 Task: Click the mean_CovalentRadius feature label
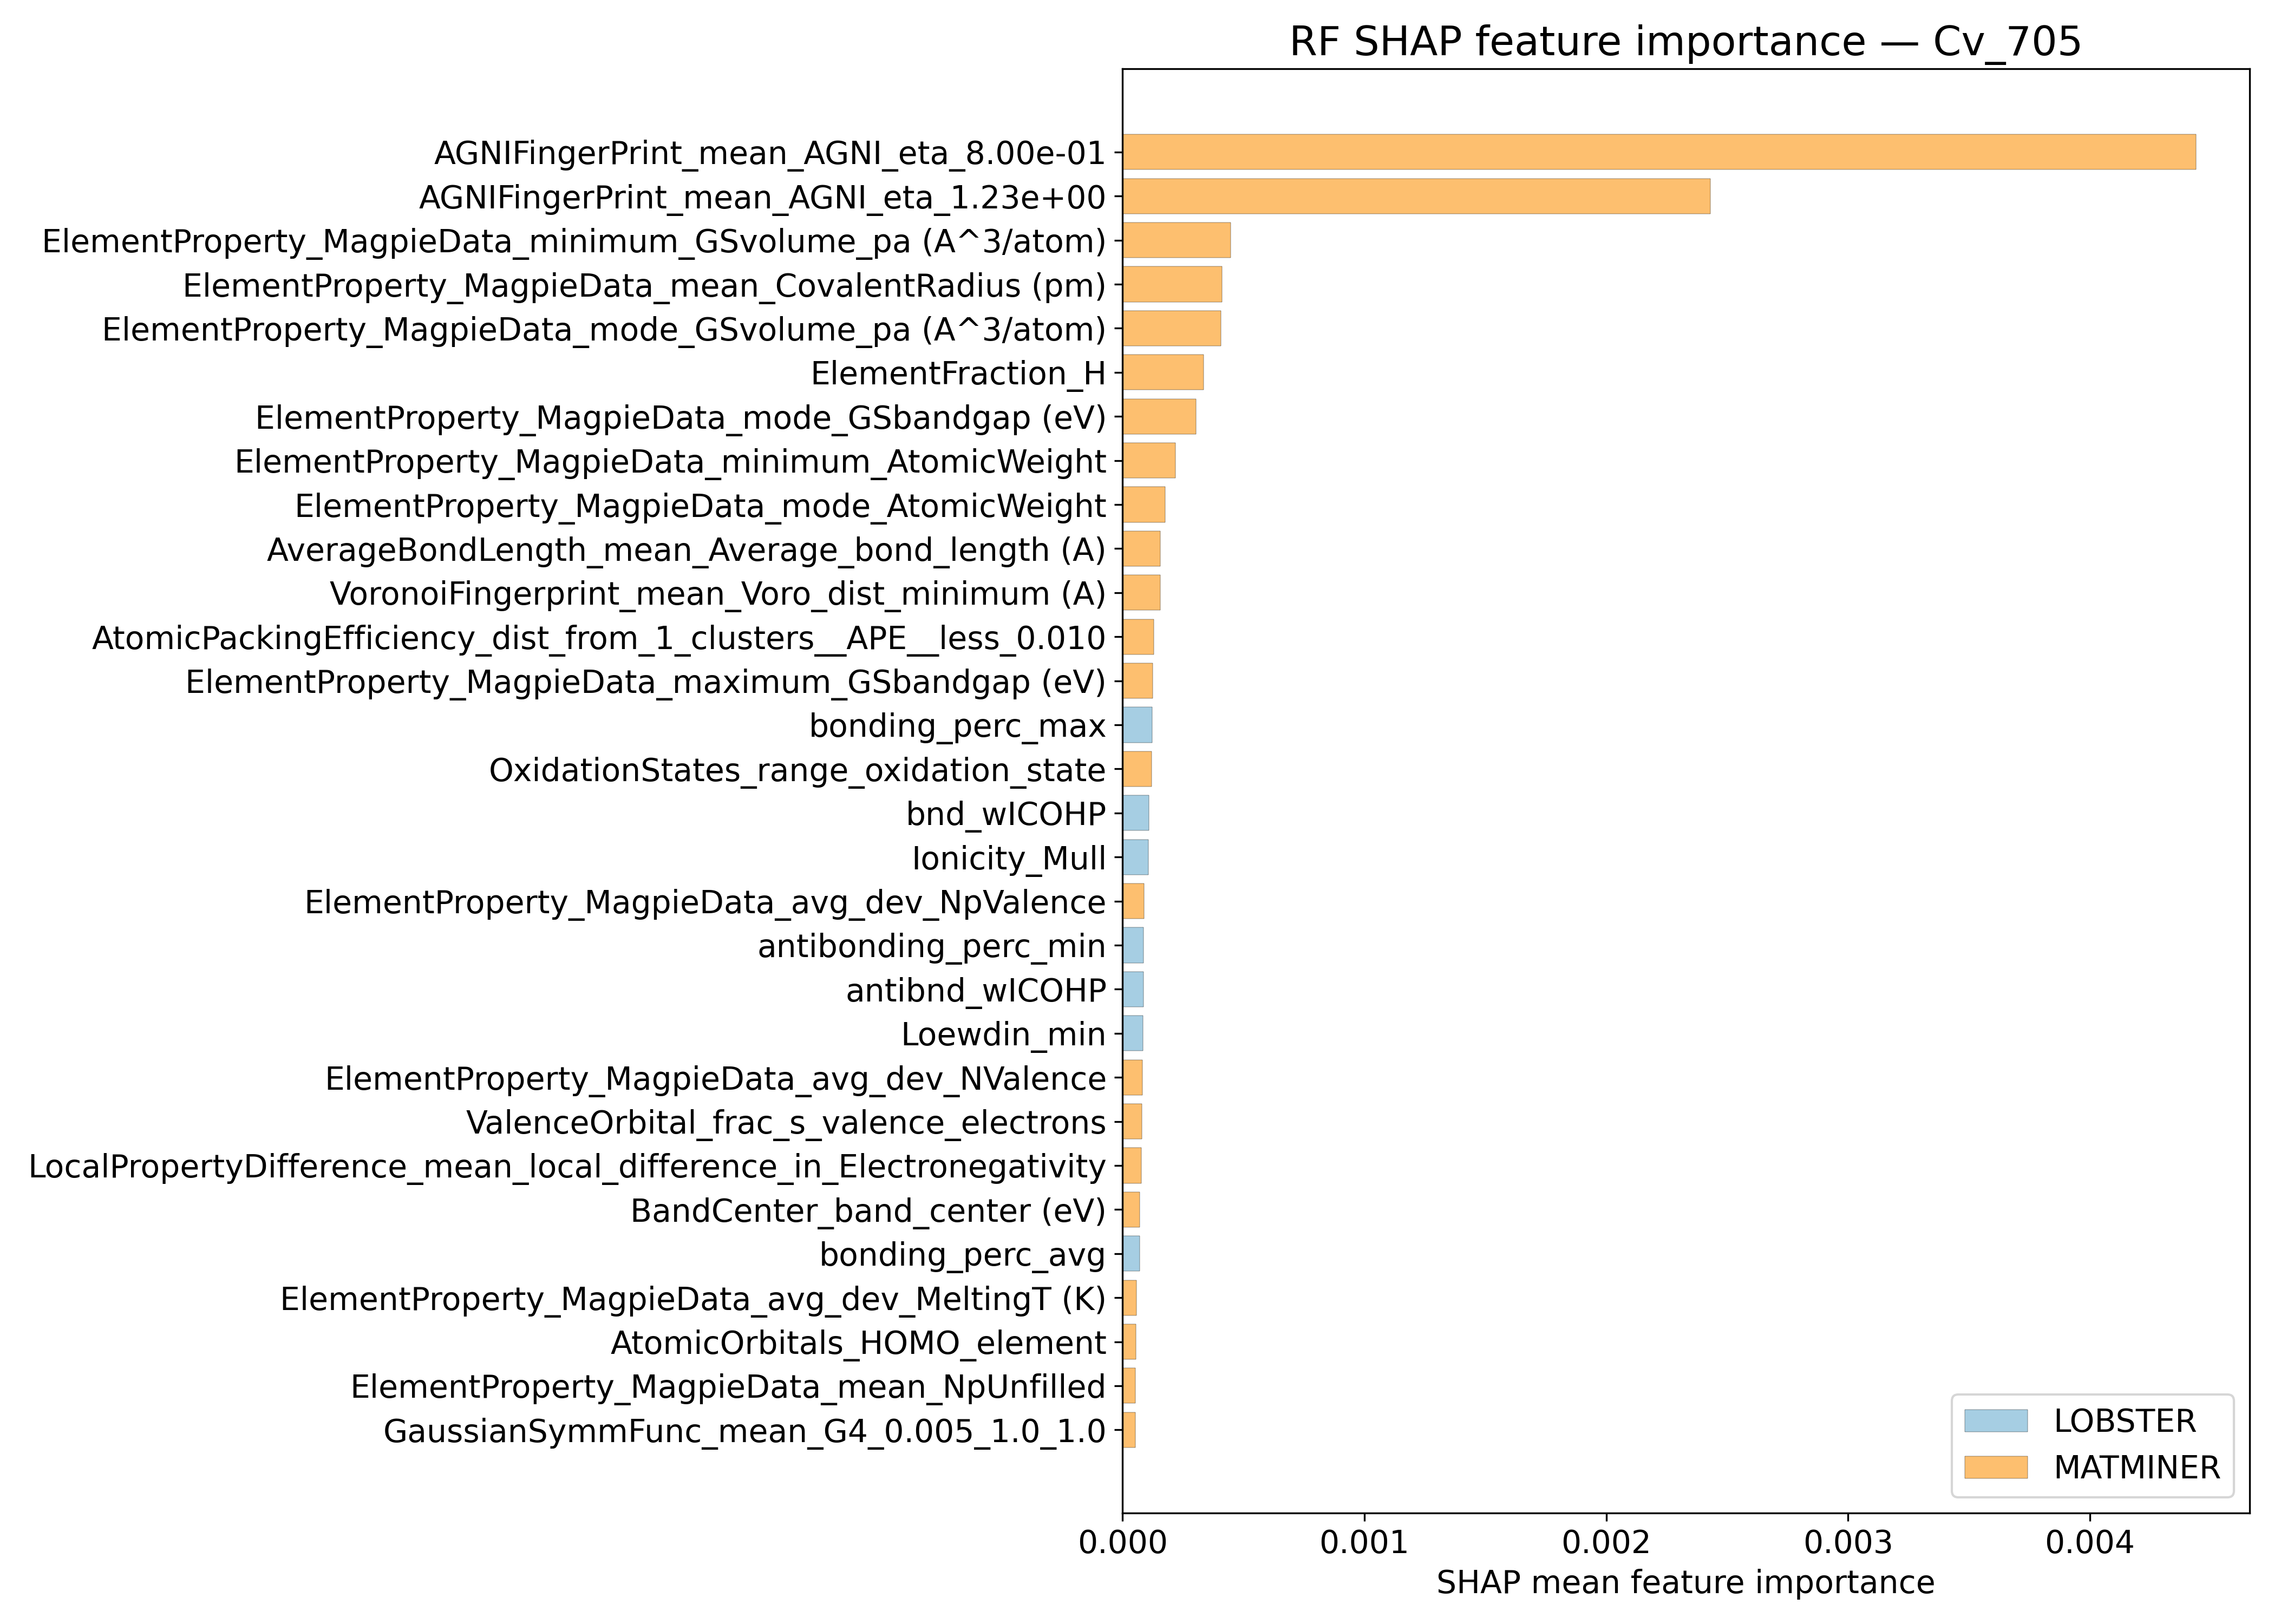coord(644,286)
